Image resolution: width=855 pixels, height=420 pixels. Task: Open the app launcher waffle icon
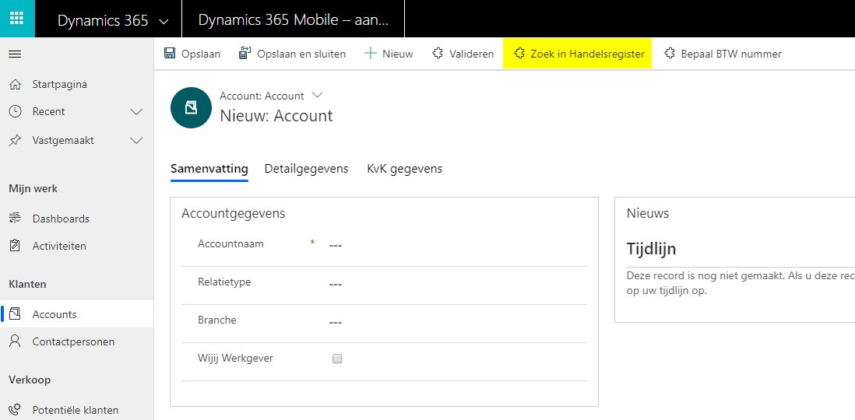[x=17, y=19]
